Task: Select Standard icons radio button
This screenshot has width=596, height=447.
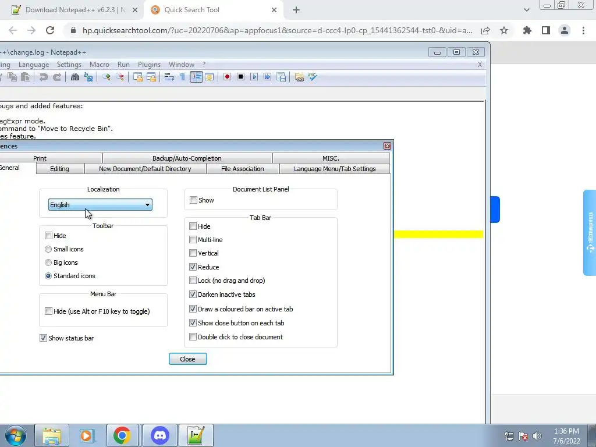Action: (x=48, y=276)
